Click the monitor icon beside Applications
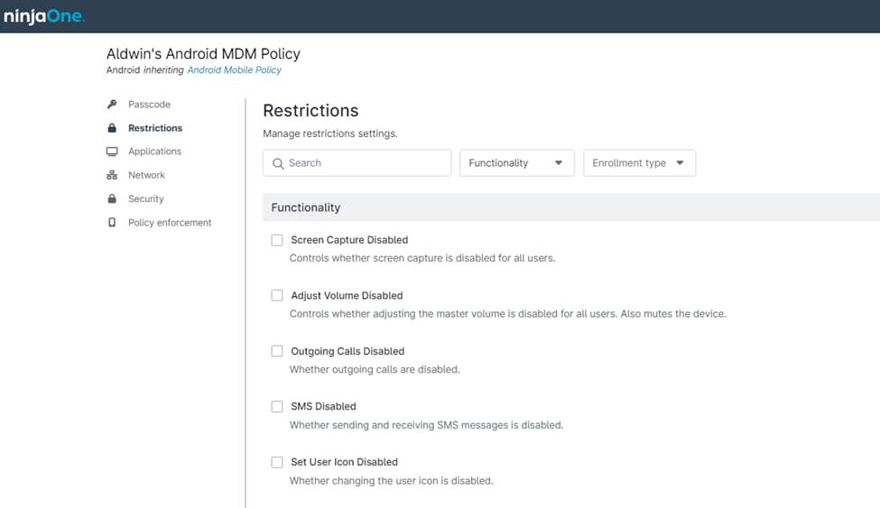 (112, 152)
